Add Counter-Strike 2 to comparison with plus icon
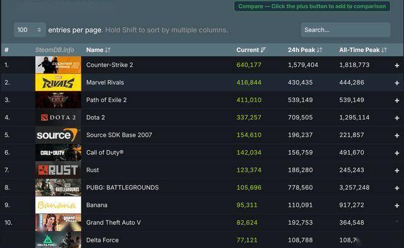The width and height of the screenshot is (404, 248). (397, 66)
